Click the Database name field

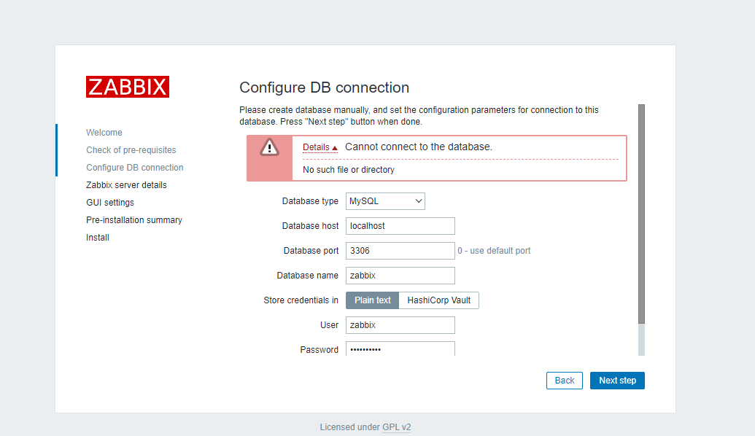(400, 276)
